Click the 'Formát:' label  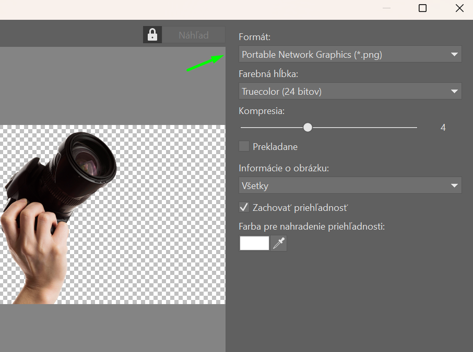pos(255,37)
